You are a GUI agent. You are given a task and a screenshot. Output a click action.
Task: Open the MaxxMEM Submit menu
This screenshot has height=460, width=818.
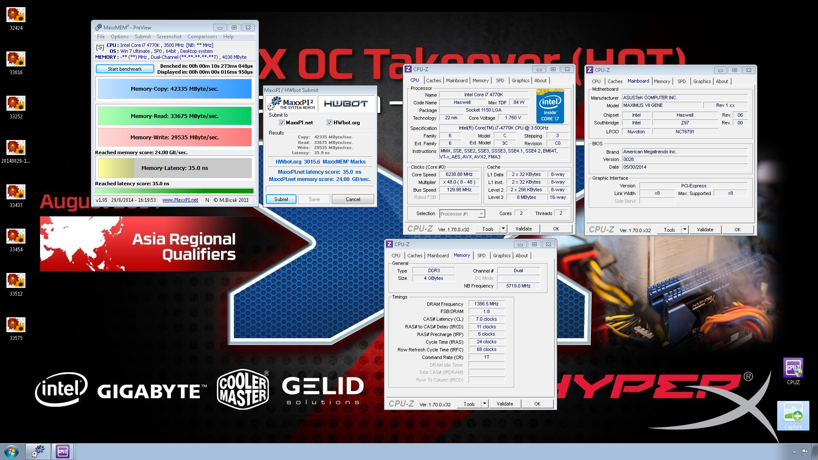pos(143,37)
